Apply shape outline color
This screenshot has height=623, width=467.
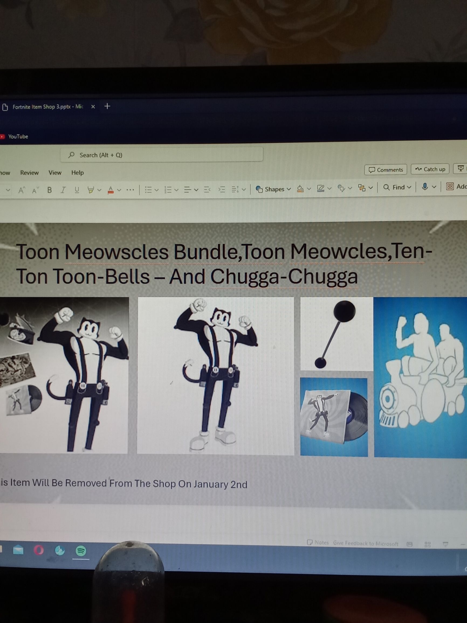click(x=320, y=188)
